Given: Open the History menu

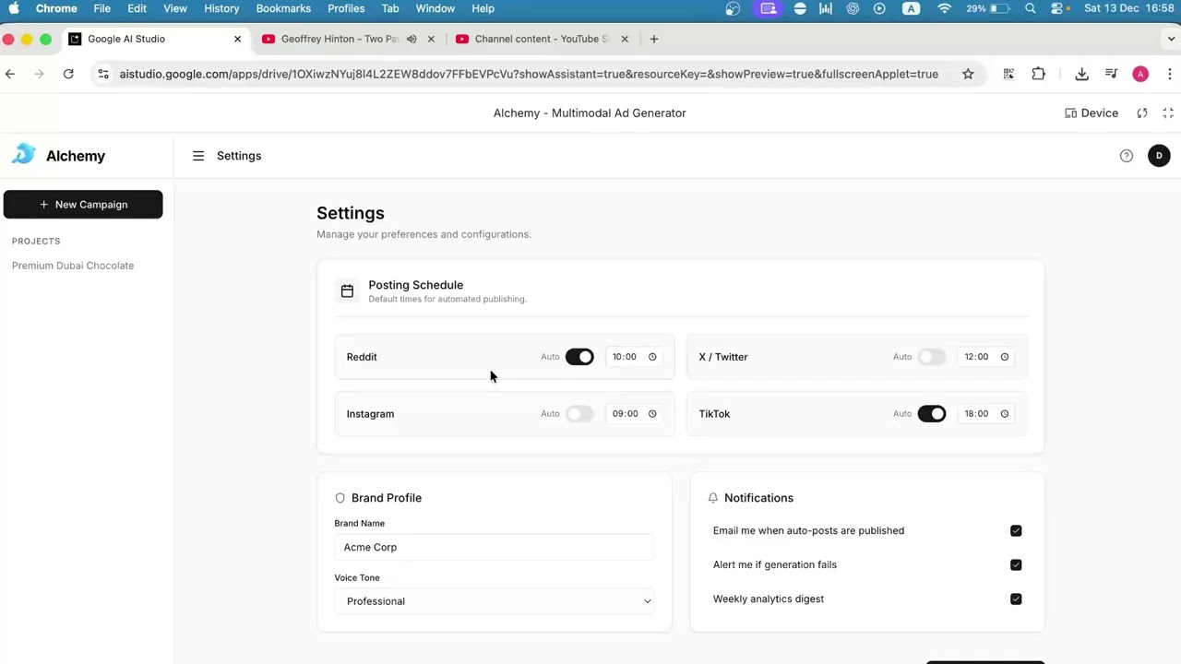Looking at the screenshot, I should 221,8.
